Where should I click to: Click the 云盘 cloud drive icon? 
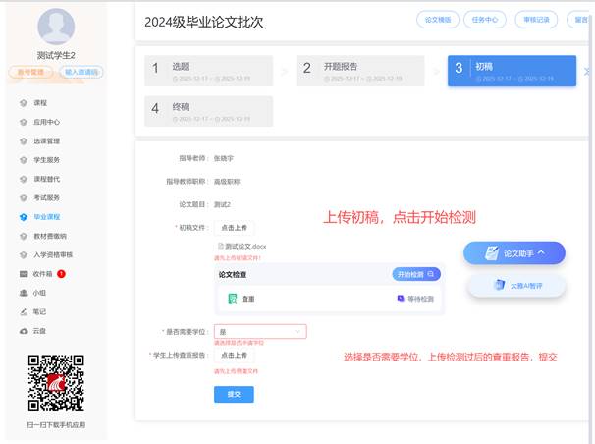coord(23,330)
